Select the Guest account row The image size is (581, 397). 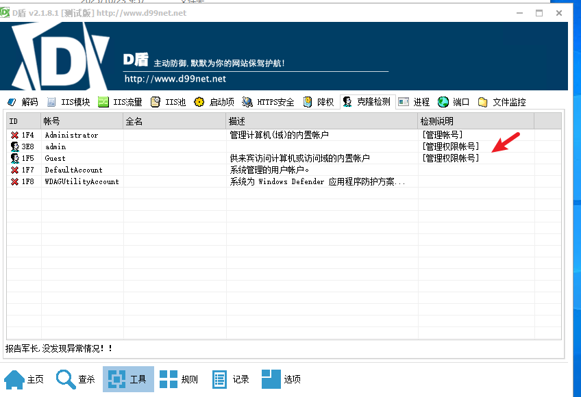point(284,158)
